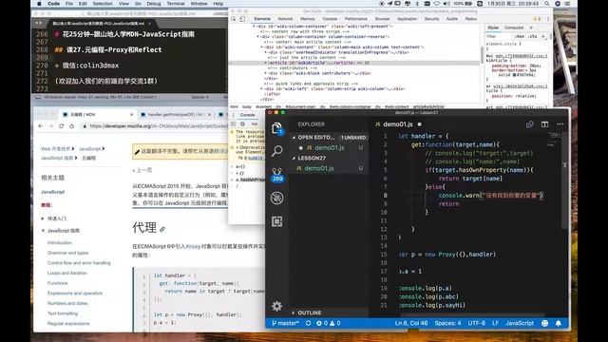Click synchronize changes icon in status bar
The image size is (608, 342).
tap(308, 323)
